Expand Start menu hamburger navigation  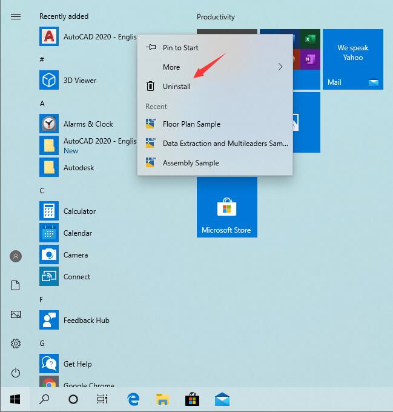(x=16, y=16)
